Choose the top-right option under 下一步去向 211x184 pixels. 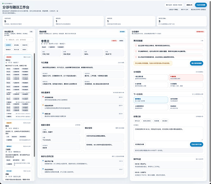[x=186, y=100]
